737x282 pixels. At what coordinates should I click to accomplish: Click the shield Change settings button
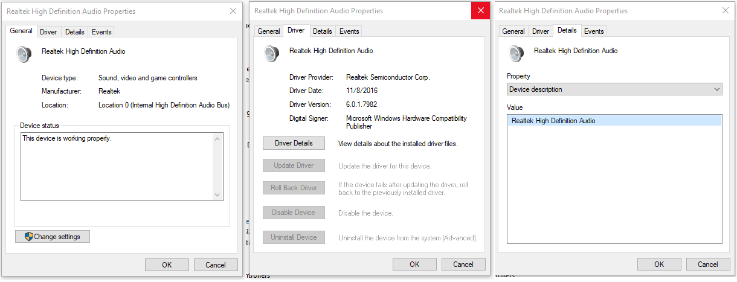coord(53,237)
